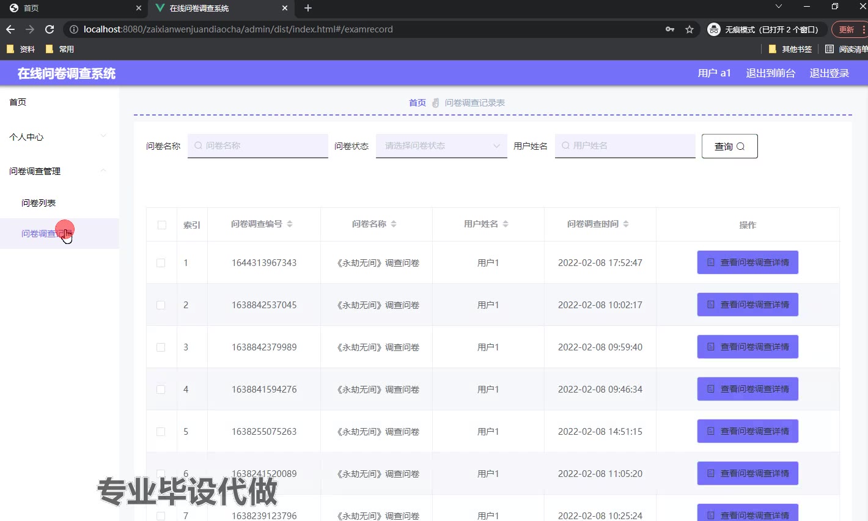Click the password key icon in address bar
This screenshot has height=521, width=868.
pyautogui.click(x=670, y=29)
